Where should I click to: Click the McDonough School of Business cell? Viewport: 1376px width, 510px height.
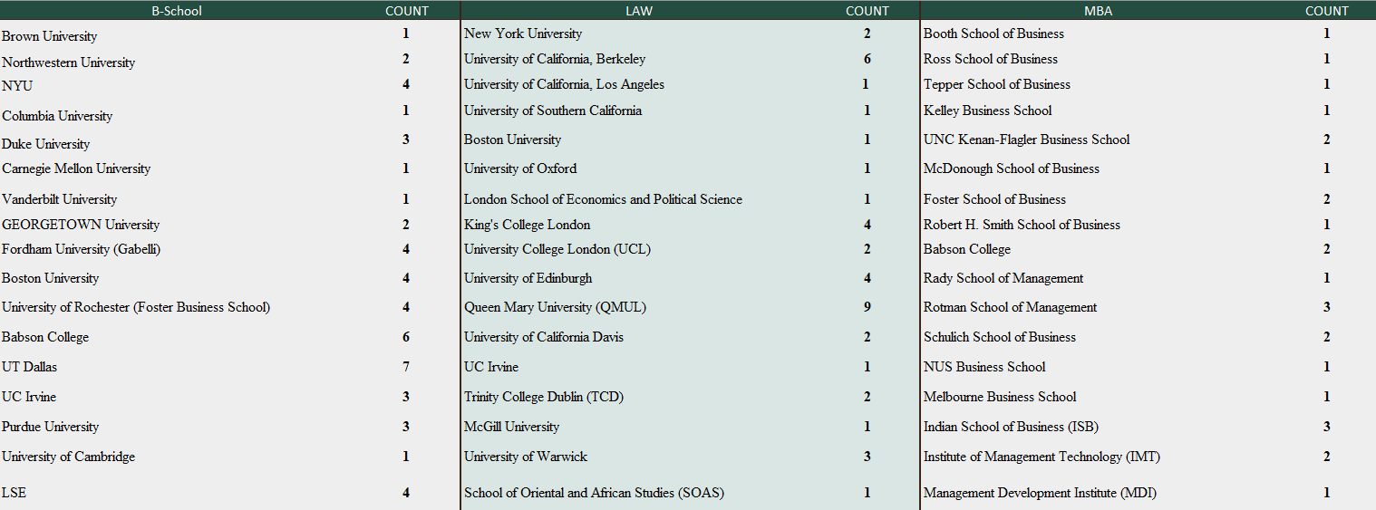pyautogui.click(x=1012, y=168)
